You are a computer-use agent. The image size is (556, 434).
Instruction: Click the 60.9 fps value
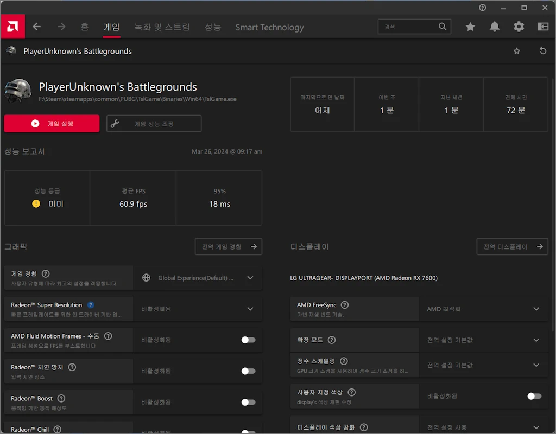click(x=134, y=204)
